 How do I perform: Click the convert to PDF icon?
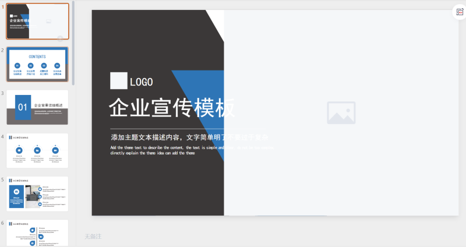(x=460, y=12)
